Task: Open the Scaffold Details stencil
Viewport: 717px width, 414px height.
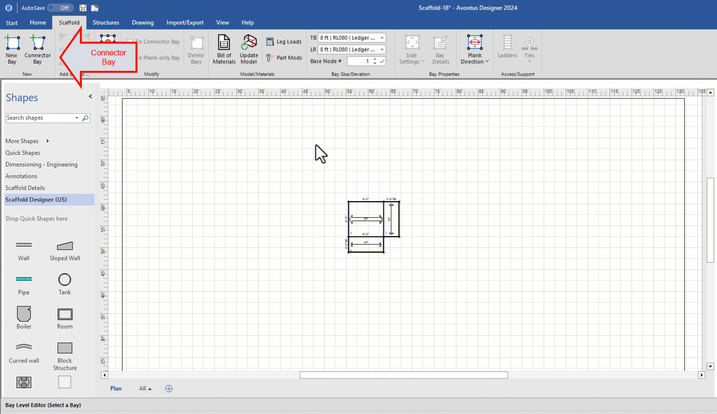Action: click(x=25, y=188)
